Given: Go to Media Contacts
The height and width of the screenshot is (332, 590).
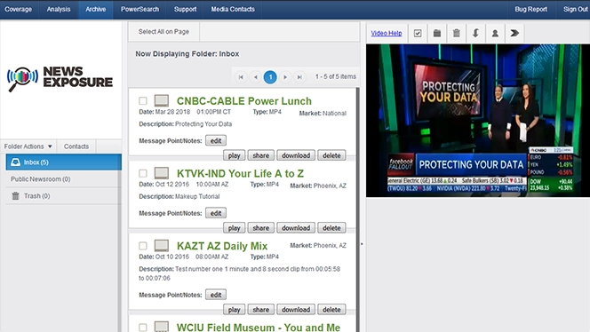Looking at the screenshot, I should [233, 9].
